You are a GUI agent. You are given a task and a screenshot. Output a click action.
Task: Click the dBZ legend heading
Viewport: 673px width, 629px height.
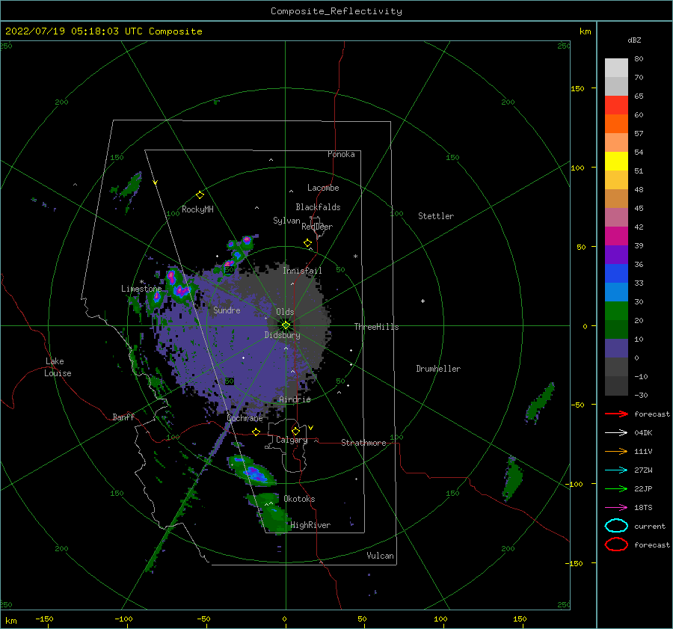pyautogui.click(x=634, y=40)
